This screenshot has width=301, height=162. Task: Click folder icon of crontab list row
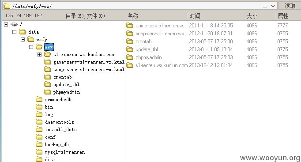coord(130,41)
